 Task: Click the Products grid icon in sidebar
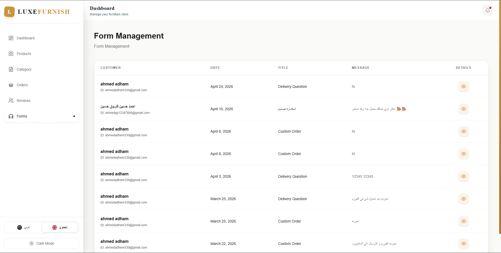pos(11,54)
